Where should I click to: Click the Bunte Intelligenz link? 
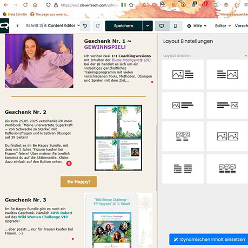131,60
